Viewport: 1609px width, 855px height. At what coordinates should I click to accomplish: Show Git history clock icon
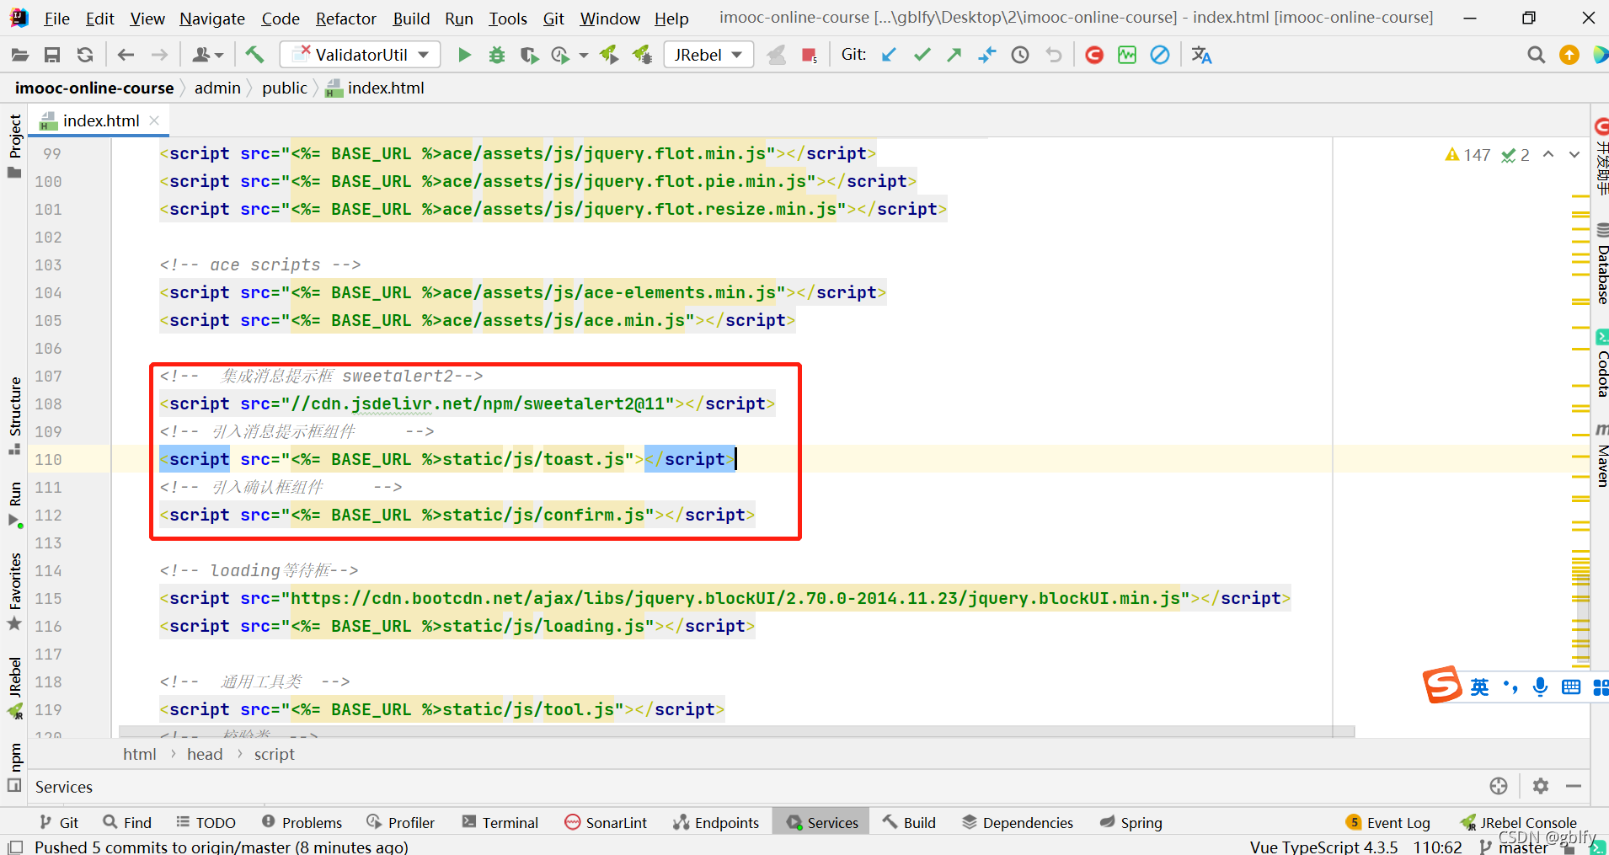pos(1020,55)
